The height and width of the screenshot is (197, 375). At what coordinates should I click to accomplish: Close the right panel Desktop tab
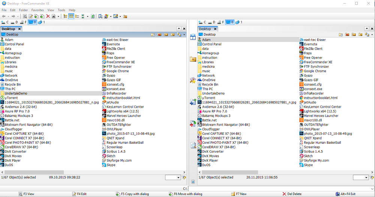[215, 29]
